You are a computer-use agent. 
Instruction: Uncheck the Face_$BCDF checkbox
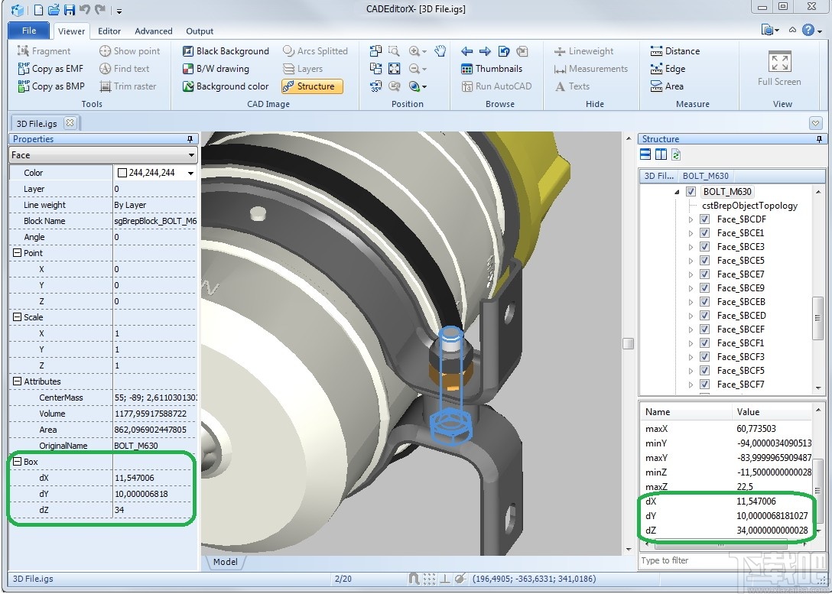(x=704, y=219)
